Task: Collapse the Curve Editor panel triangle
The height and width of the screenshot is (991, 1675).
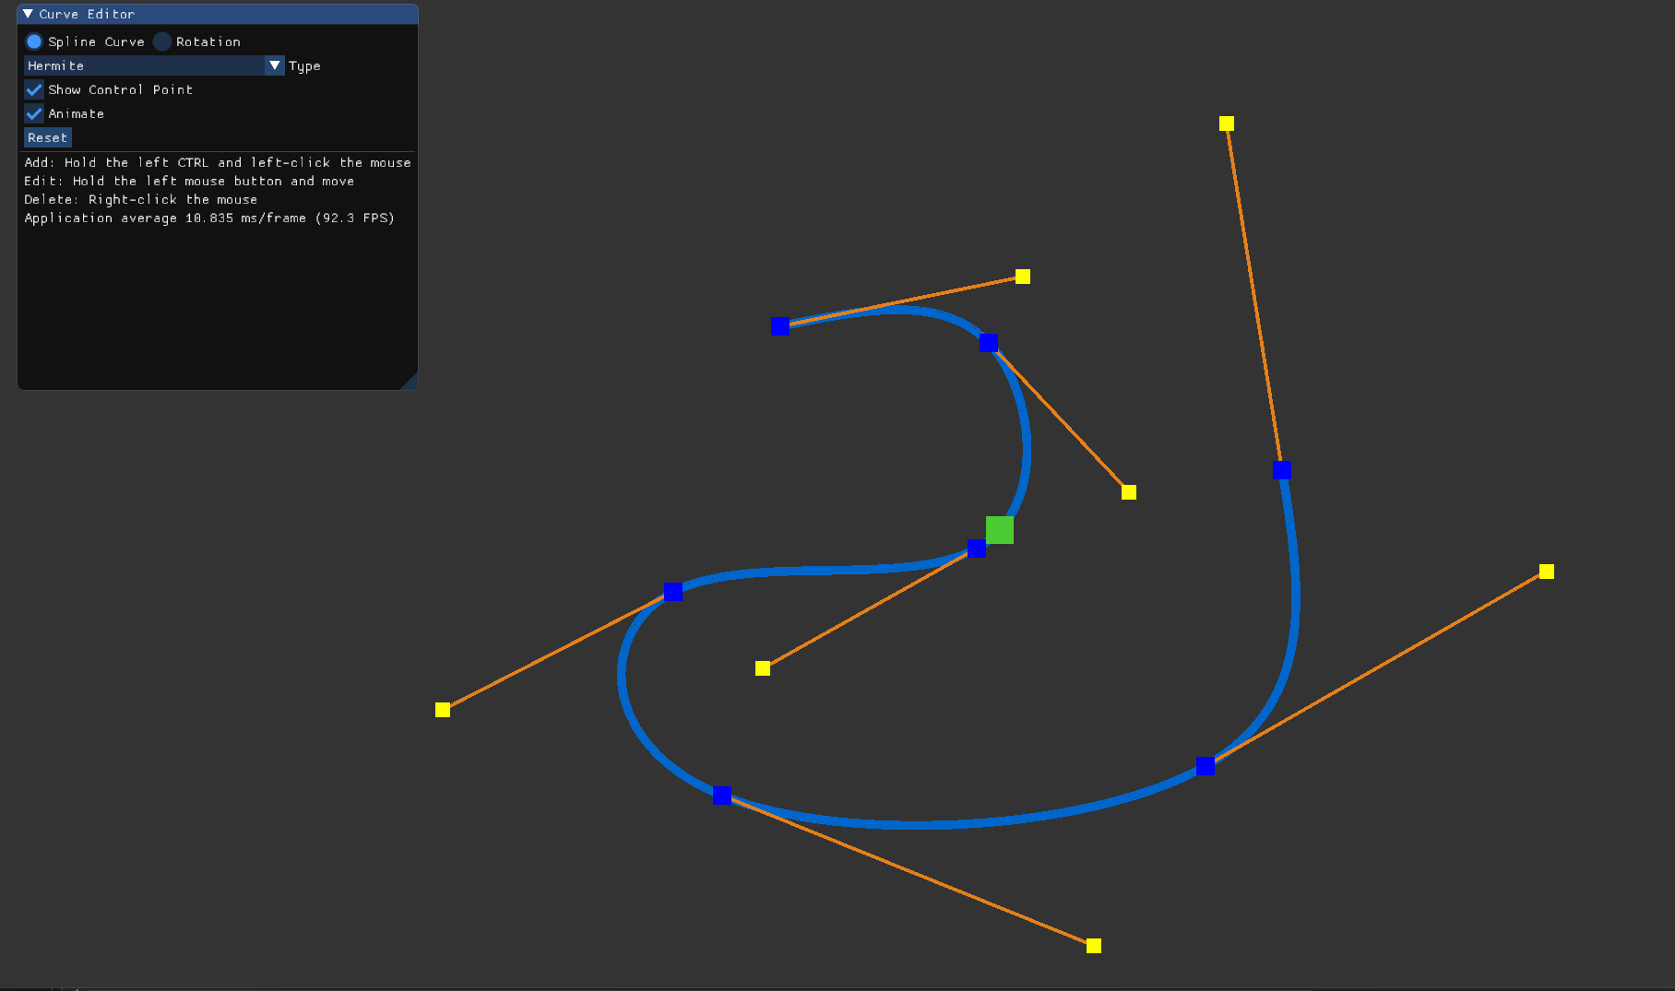Action: (28, 14)
